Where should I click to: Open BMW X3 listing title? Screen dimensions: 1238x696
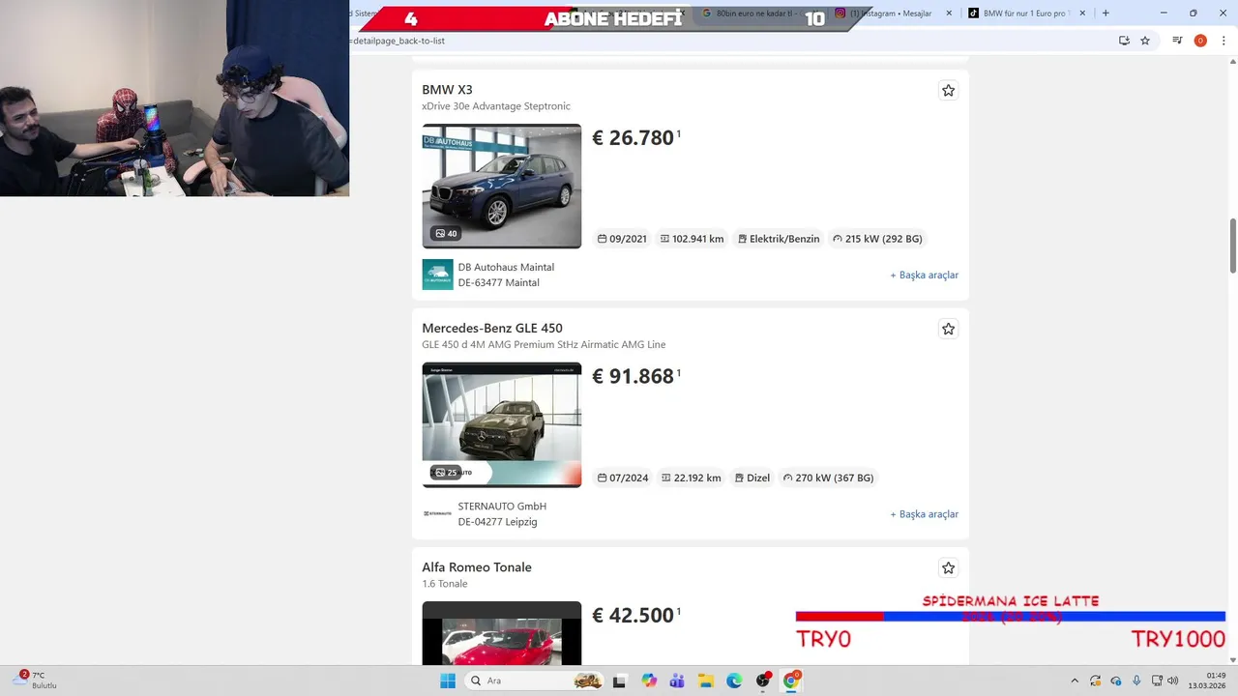447,90
